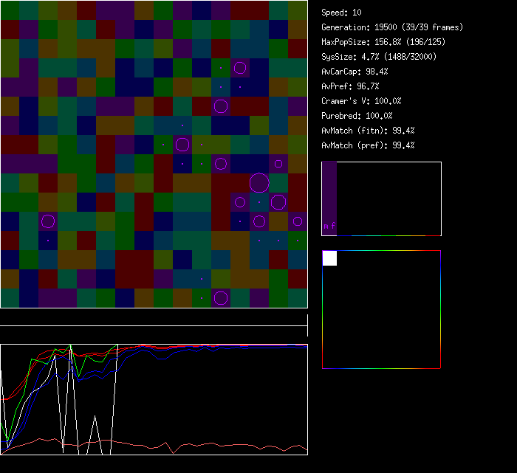Select the AvCarCap 98.4% value
The height and width of the screenshot is (473, 517).
(x=355, y=72)
